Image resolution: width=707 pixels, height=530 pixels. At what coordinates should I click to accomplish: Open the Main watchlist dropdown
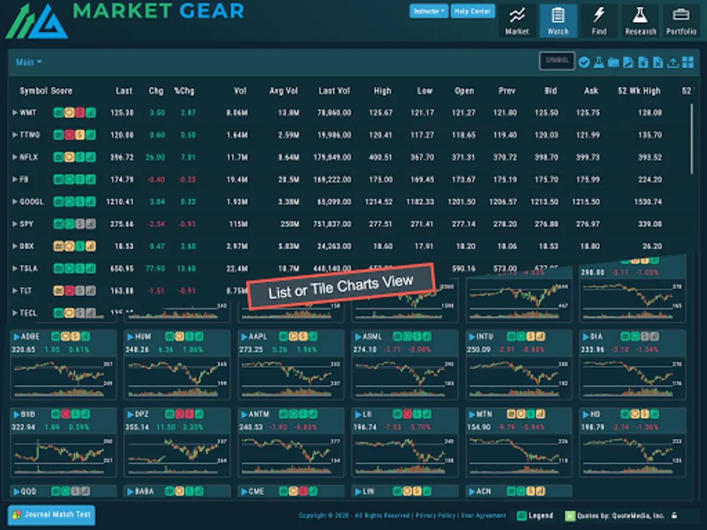pos(29,62)
